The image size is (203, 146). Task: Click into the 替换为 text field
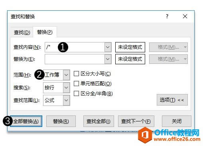coord(75,59)
